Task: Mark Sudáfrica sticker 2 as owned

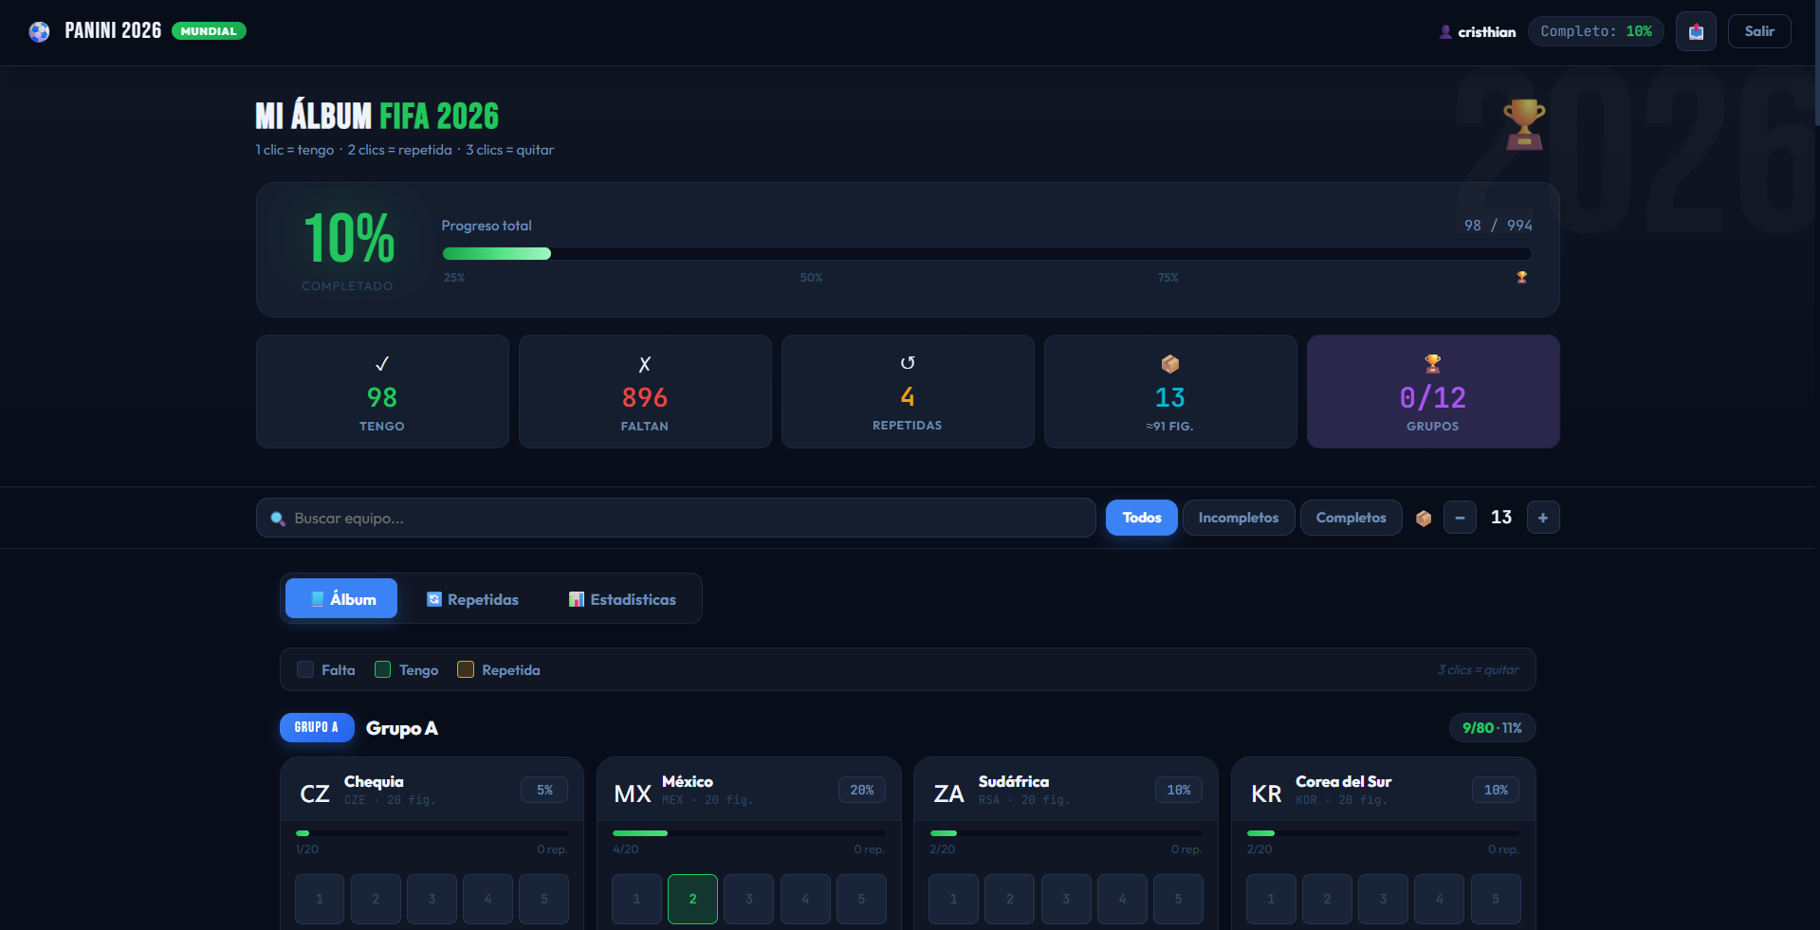Action: 1009,899
